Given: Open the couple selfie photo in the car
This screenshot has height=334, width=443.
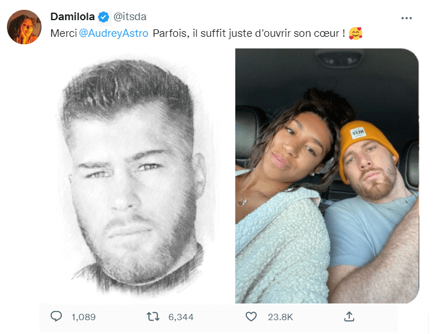Looking at the screenshot, I should coord(326,176).
